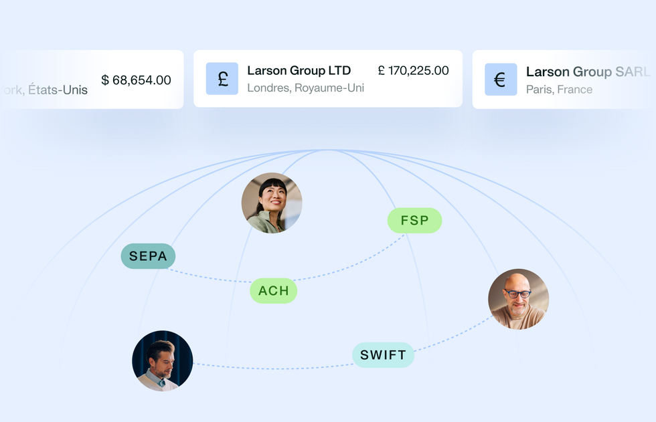Image resolution: width=656 pixels, height=422 pixels.
Task: Select the US dollar account card
Action: [x=92, y=80]
